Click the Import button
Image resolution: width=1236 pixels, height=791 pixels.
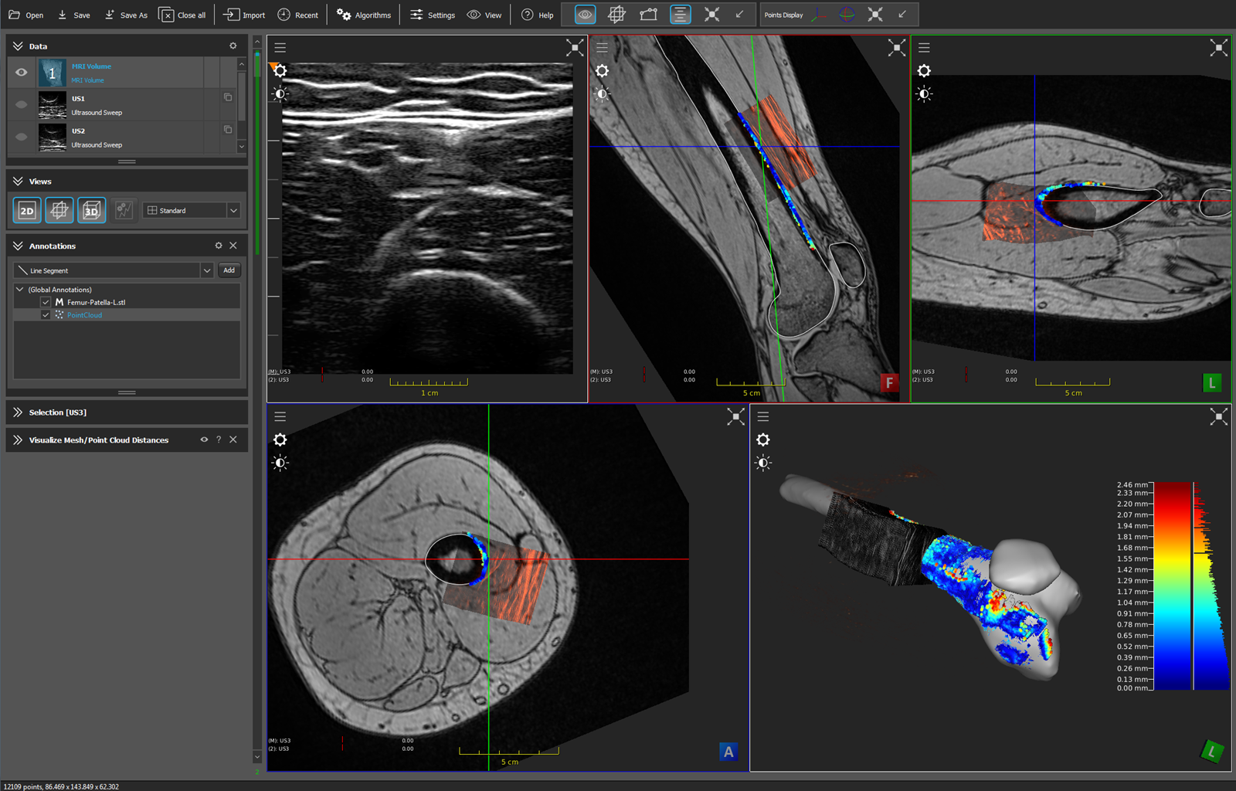244,15
